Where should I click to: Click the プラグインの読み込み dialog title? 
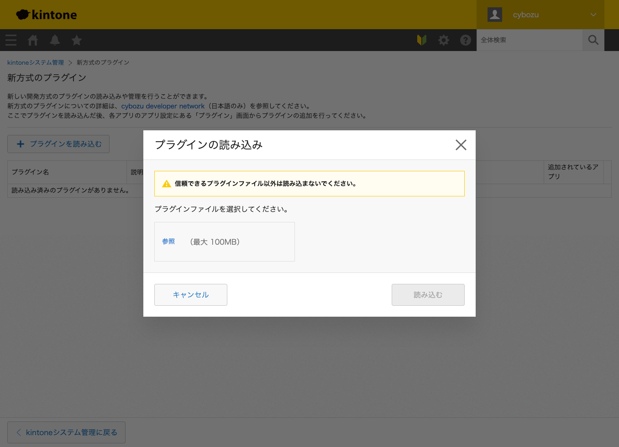(209, 145)
